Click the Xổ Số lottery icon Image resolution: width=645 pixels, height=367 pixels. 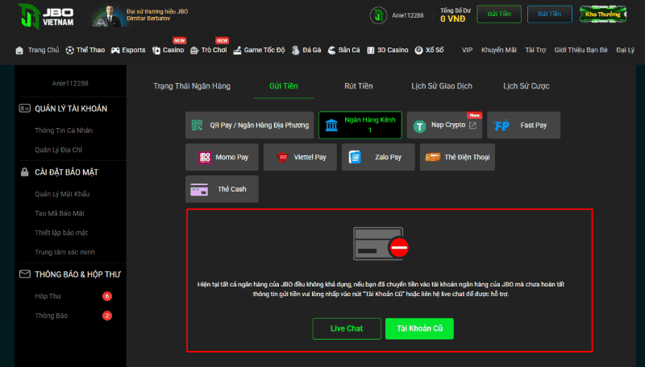pyautogui.click(x=418, y=51)
